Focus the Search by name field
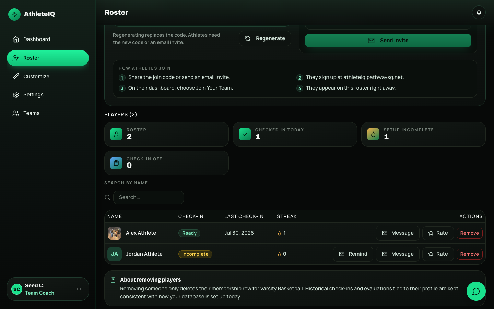494x309 pixels. (149, 197)
